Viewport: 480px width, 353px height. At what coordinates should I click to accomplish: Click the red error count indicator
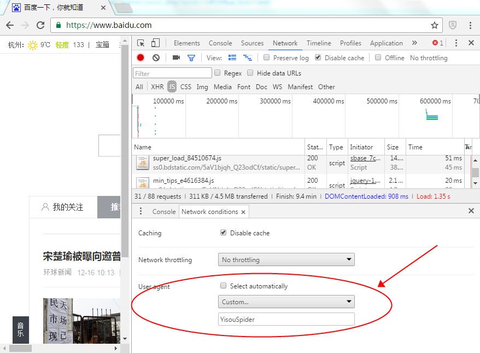coord(437,43)
